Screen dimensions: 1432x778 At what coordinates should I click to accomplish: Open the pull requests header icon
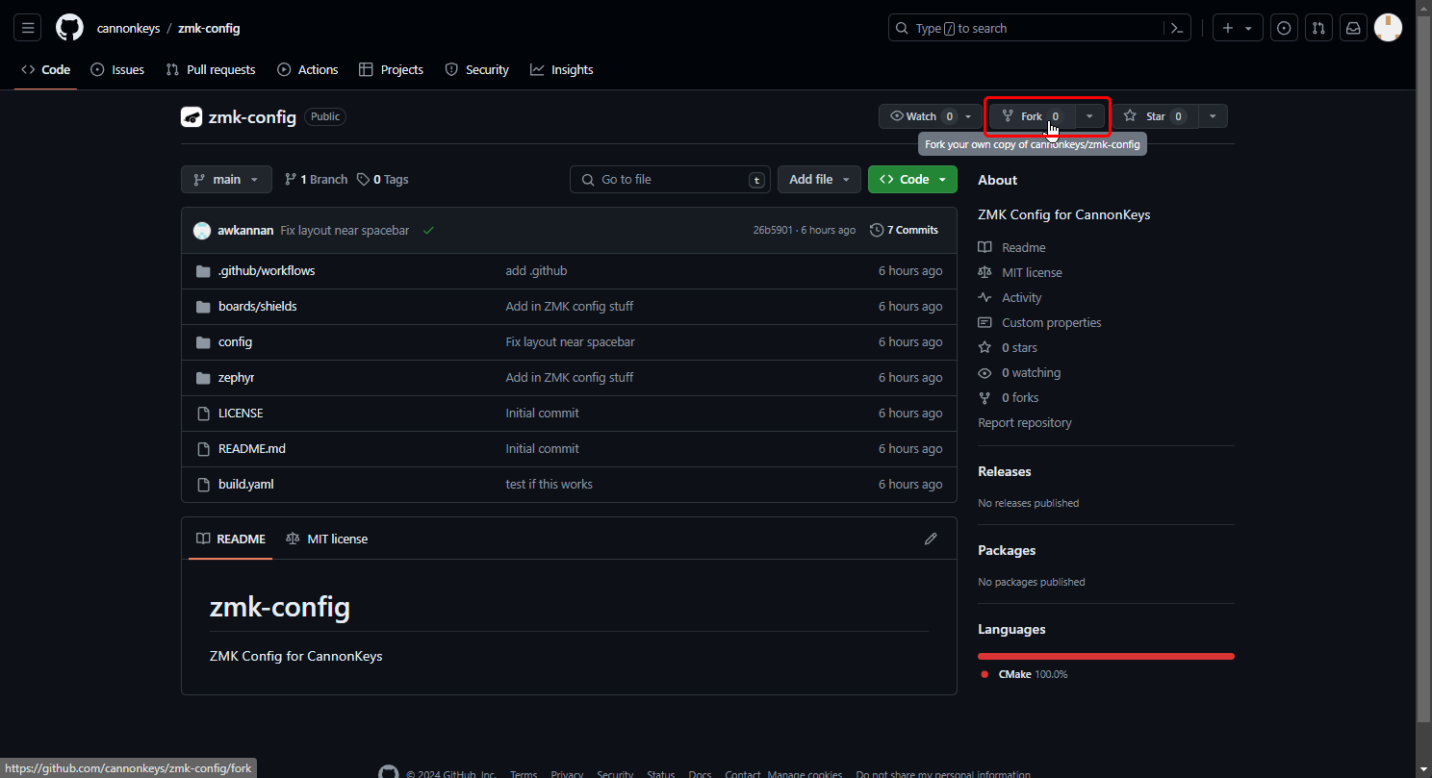pyautogui.click(x=1318, y=28)
